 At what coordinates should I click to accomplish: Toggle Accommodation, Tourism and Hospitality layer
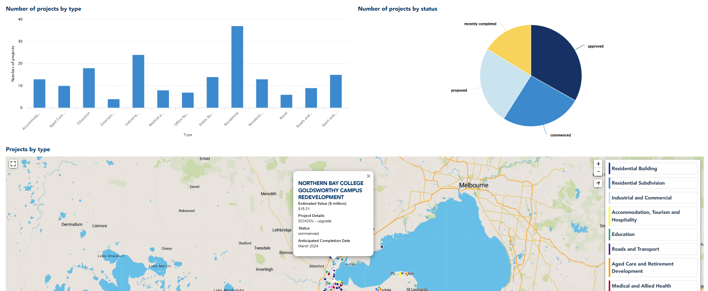click(652, 216)
